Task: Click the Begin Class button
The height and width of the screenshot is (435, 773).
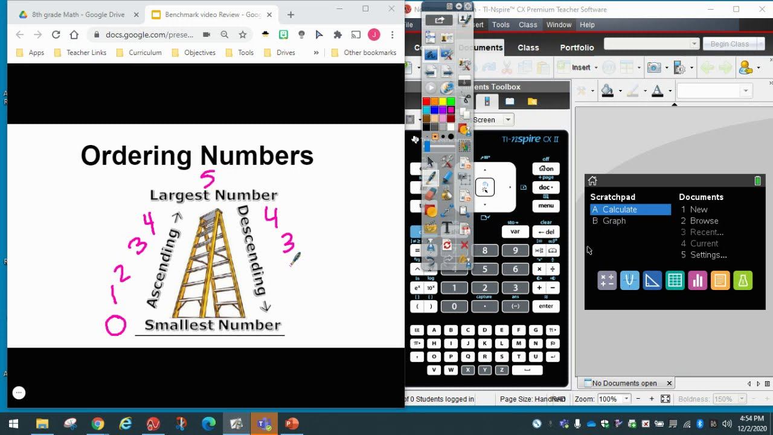Action: click(x=730, y=43)
